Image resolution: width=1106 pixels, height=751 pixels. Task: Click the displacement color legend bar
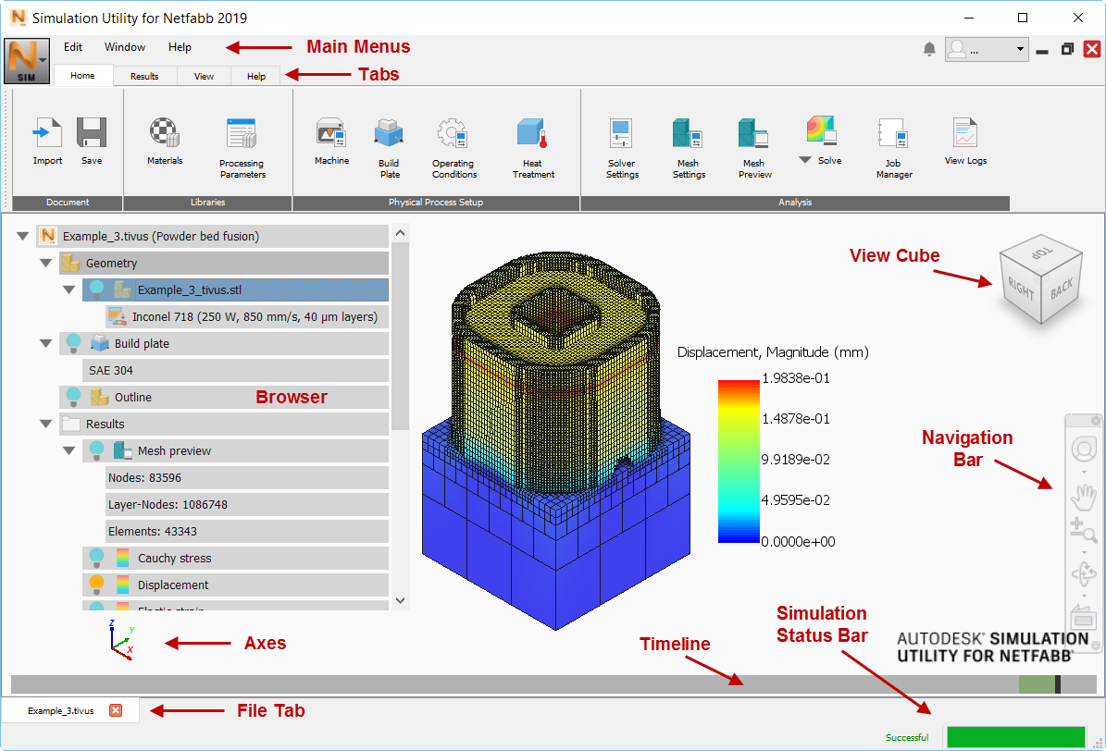point(739,462)
